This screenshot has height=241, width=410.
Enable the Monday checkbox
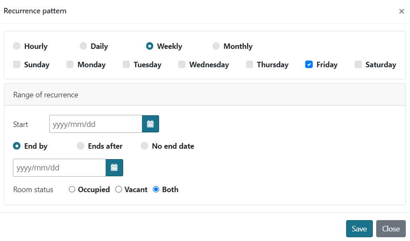tap(70, 64)
